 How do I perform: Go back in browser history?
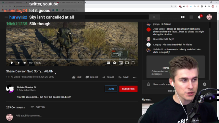tap(2, 6)
